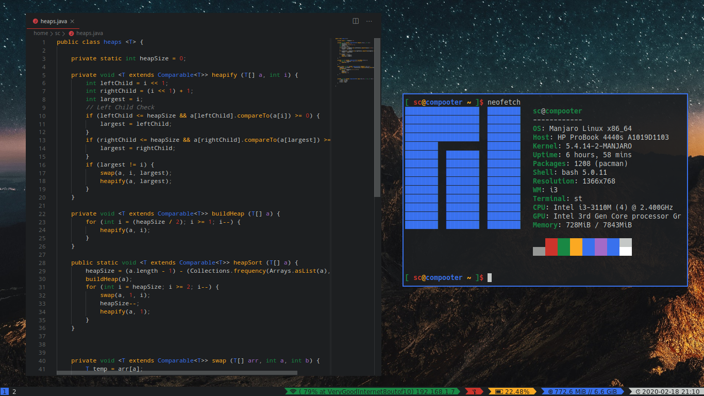The image size is (704, 396).
Task: Click the "heapSort" method name on line 28
Action: (x=248, y=262)
